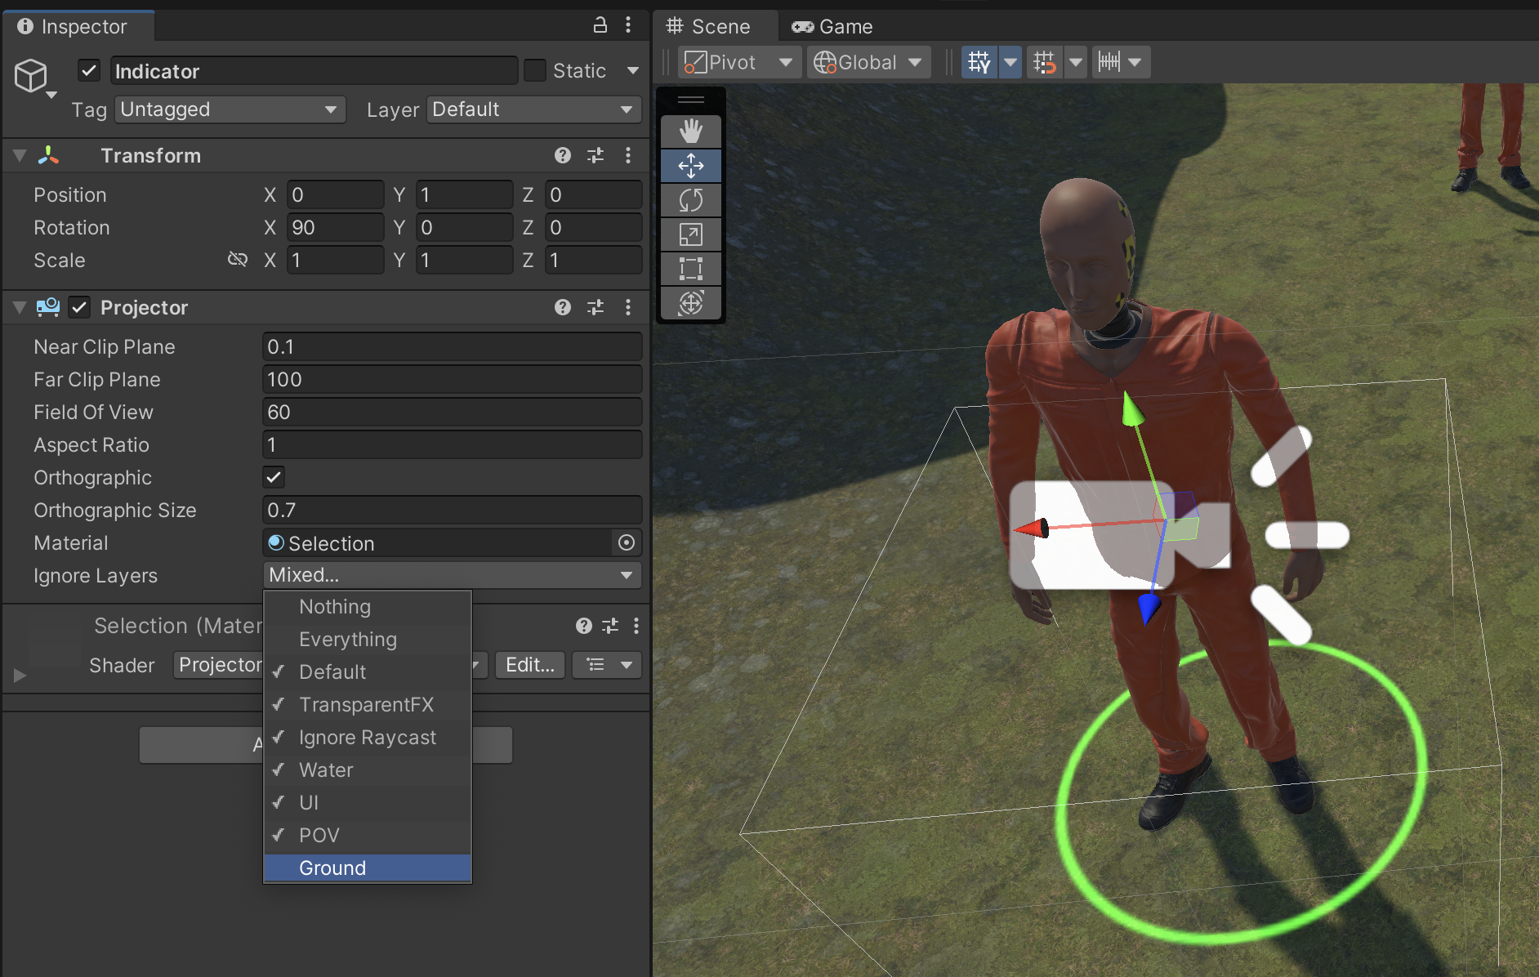This screenshot has height=977, width=1539.
Task: Switch to the Game tab
Action: [832, 26]
